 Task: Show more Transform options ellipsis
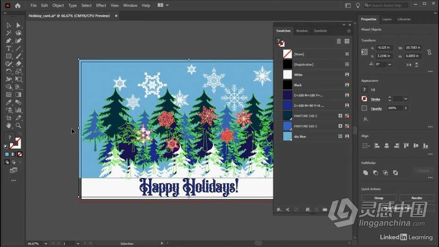(431, 72)
